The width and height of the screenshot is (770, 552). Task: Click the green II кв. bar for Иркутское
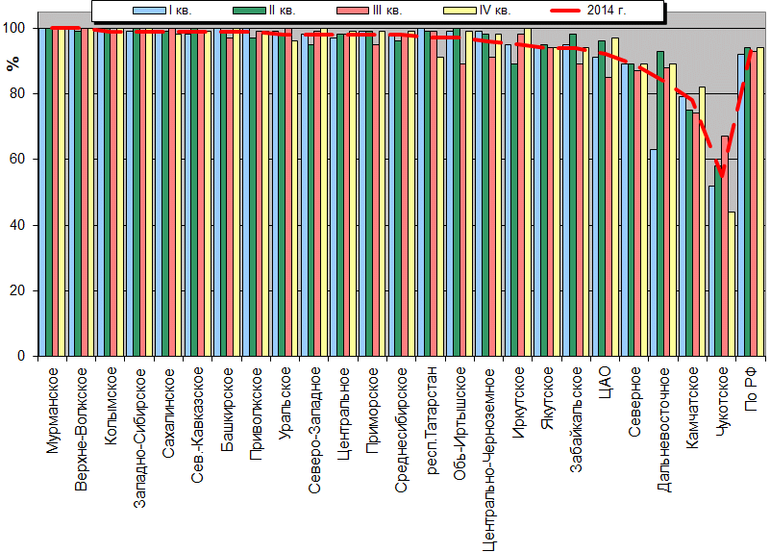(514, 210)
